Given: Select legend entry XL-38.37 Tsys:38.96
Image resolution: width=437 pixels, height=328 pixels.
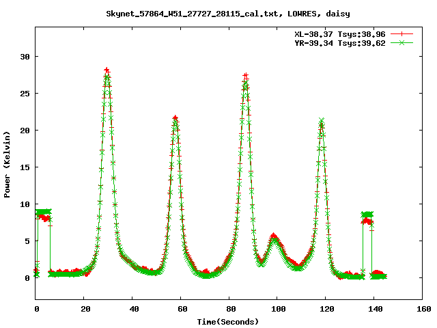Looking at the screenshot, I should coord(340,34).
